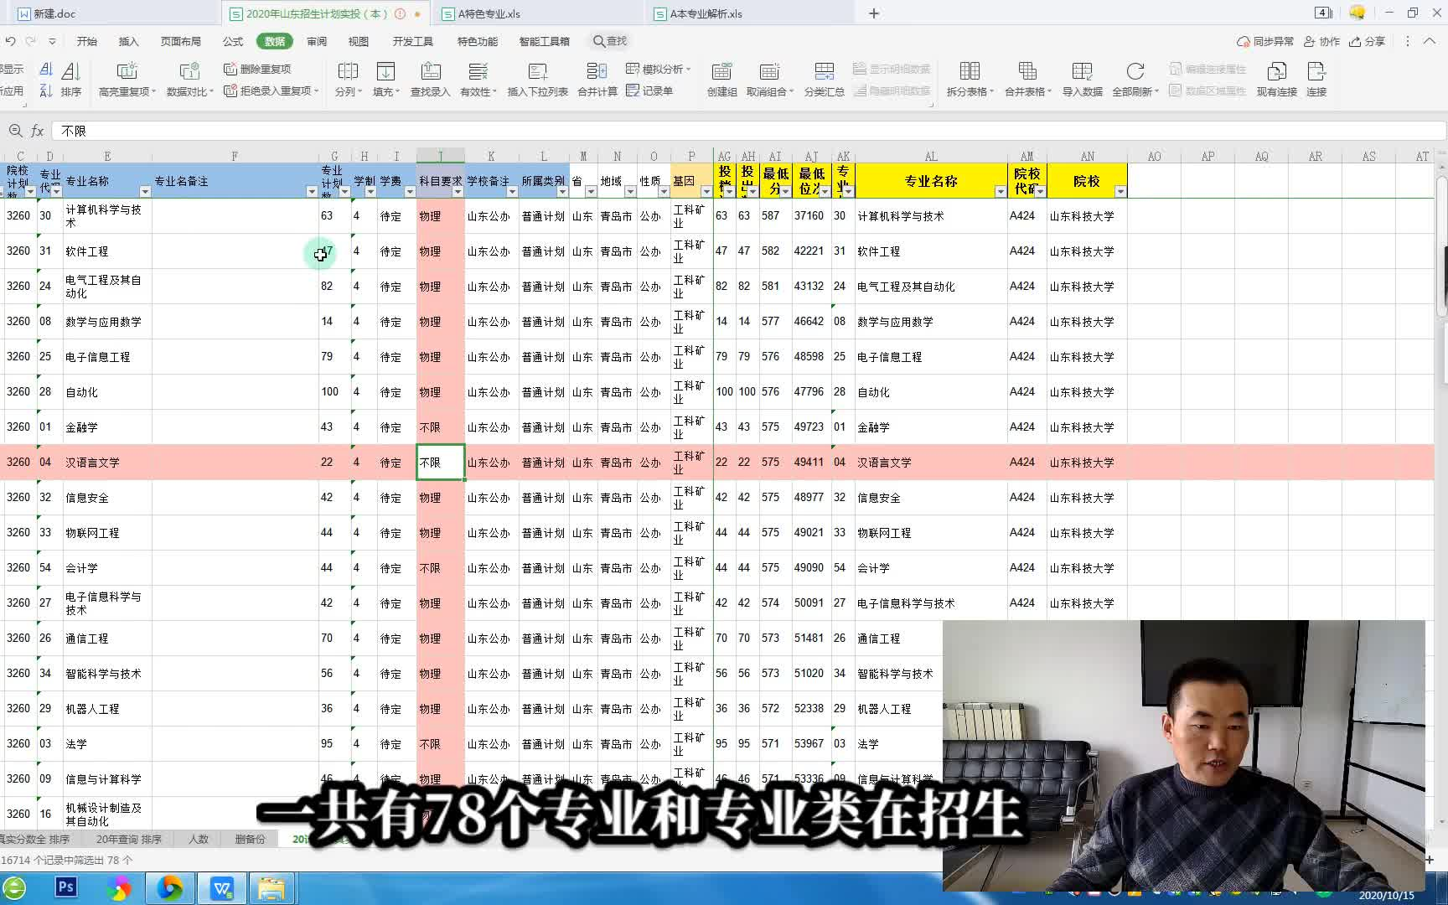The width and height of the screenshot is (1448, 905).
Task: Open Photoshop from the taskbar
Action: point(65,887)
